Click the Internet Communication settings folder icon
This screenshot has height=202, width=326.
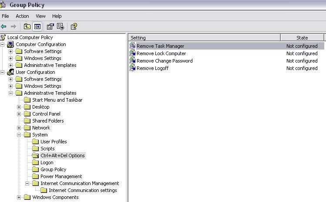pyautogui.click(x=44, y=190)
